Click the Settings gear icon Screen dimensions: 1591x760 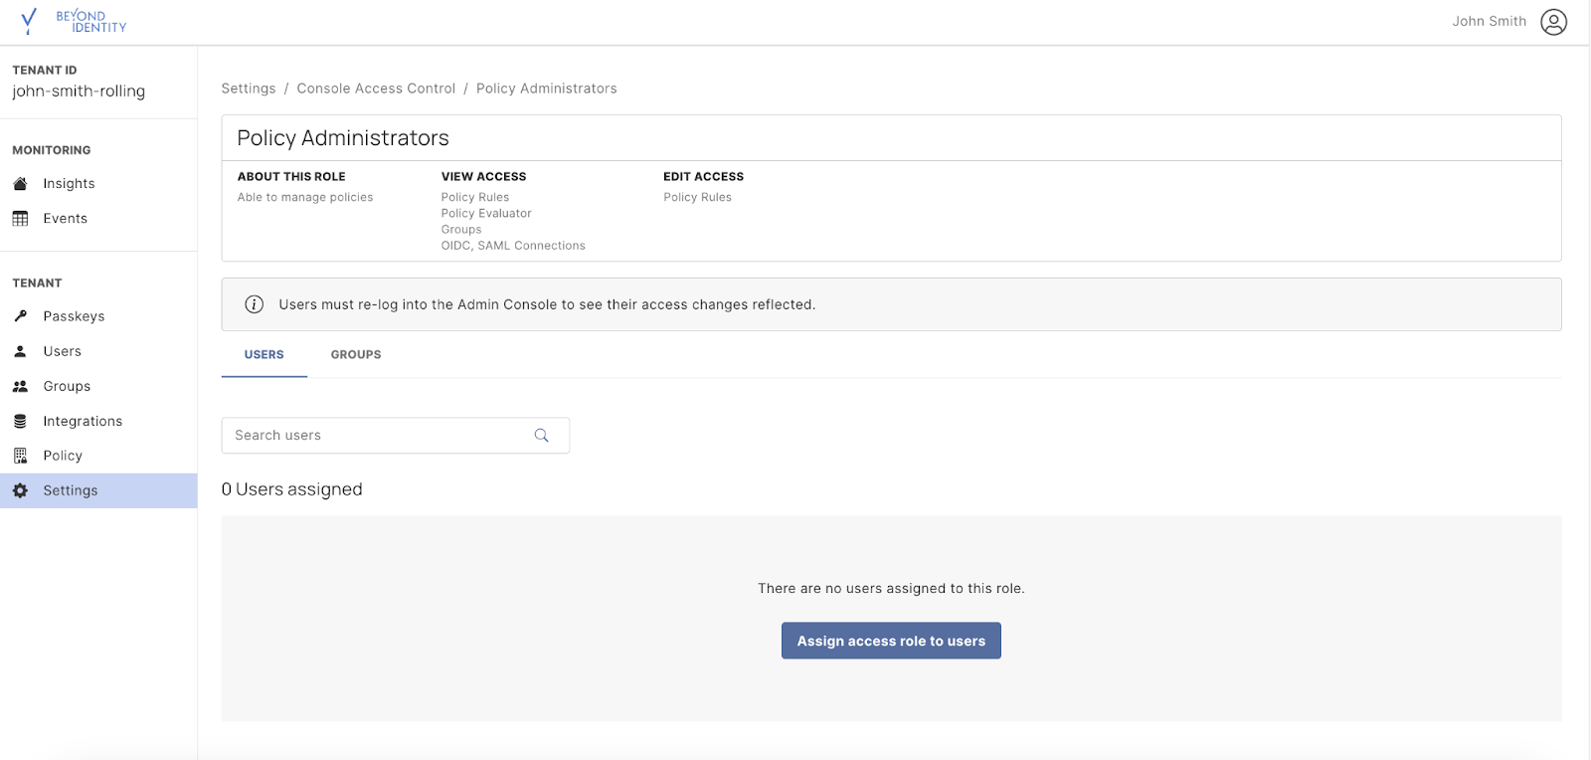(x=20, y=490)
